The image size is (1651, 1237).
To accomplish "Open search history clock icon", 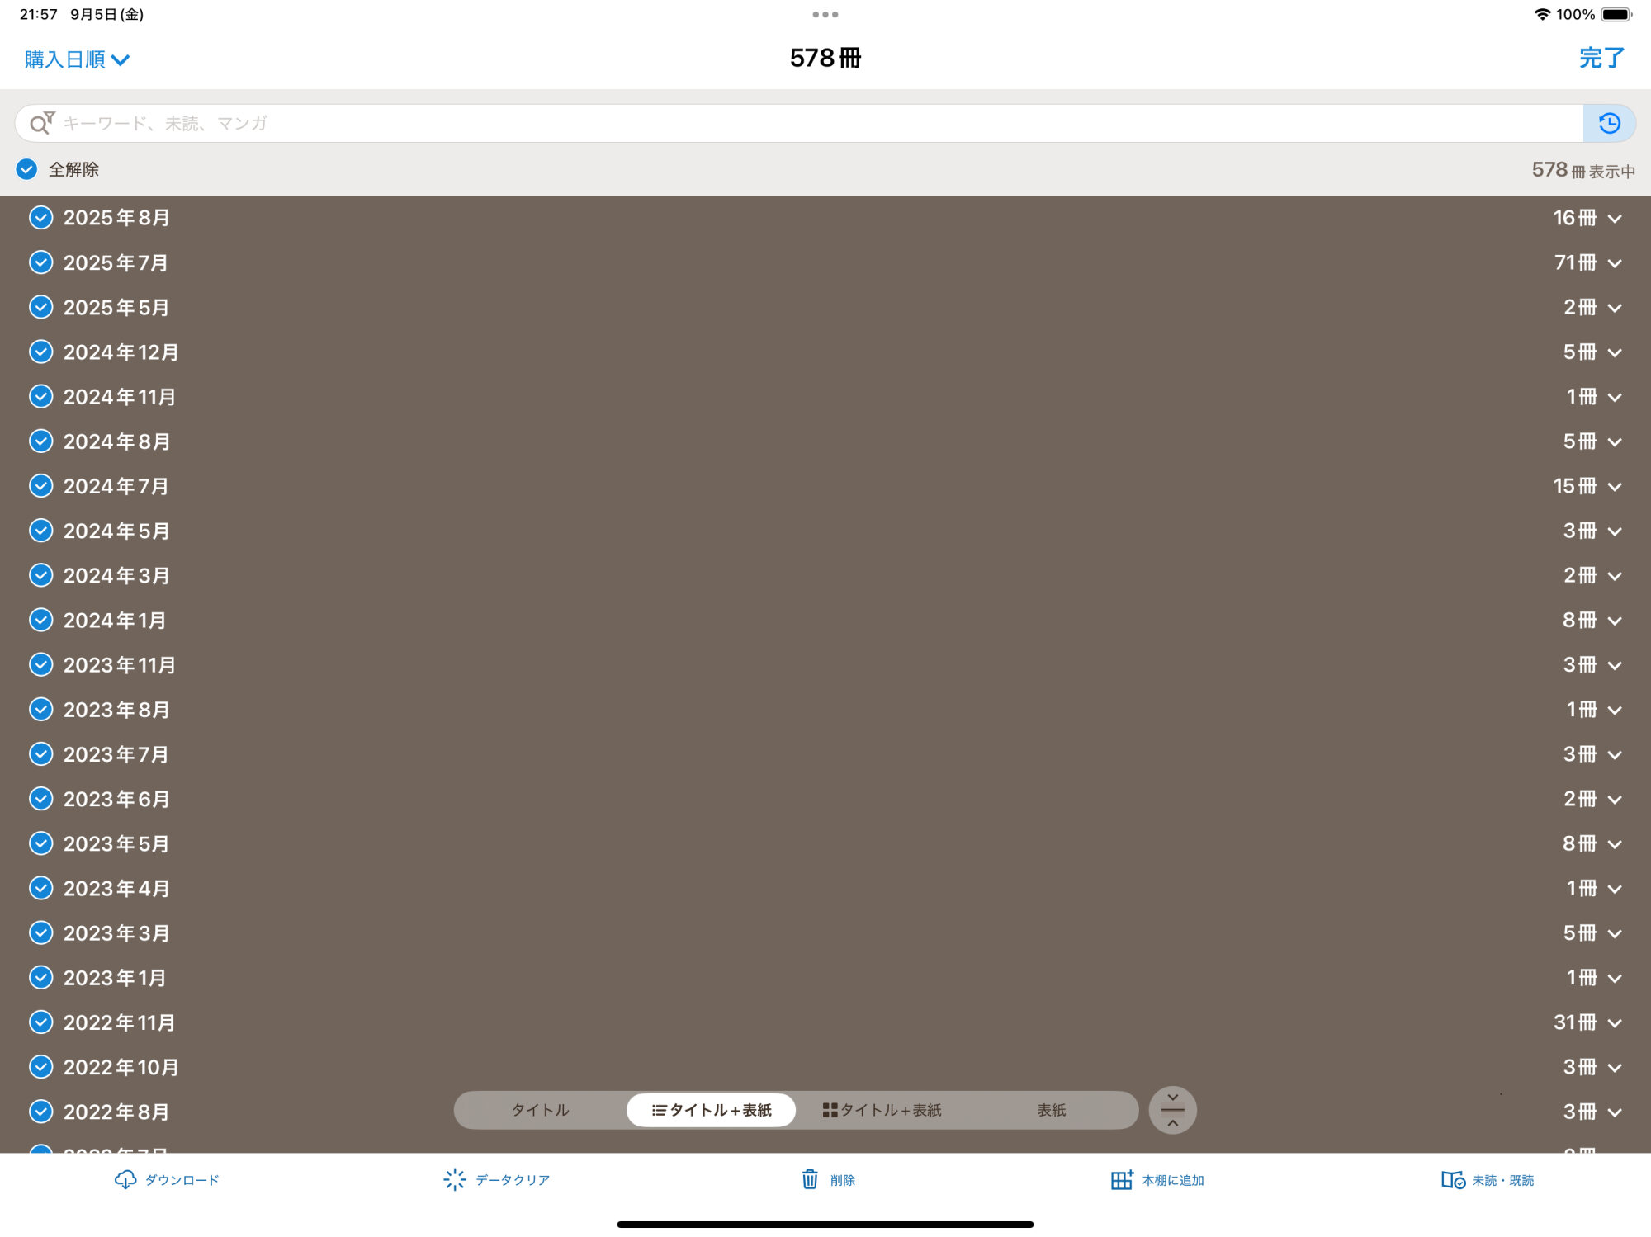I will [x=1609, y=124].
